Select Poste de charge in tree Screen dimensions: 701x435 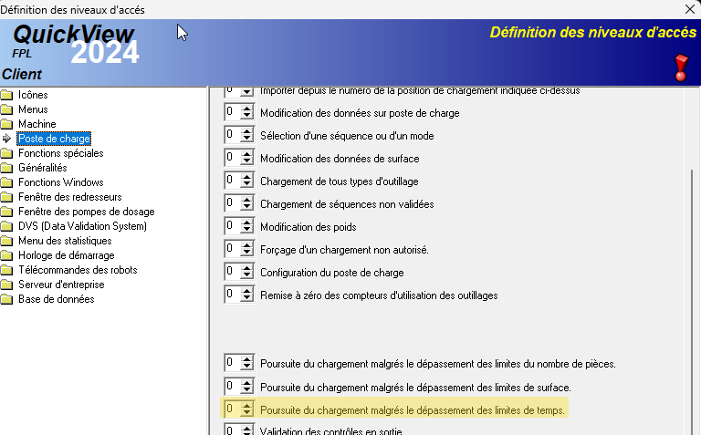pyautogui.click(x=54, y=139)
